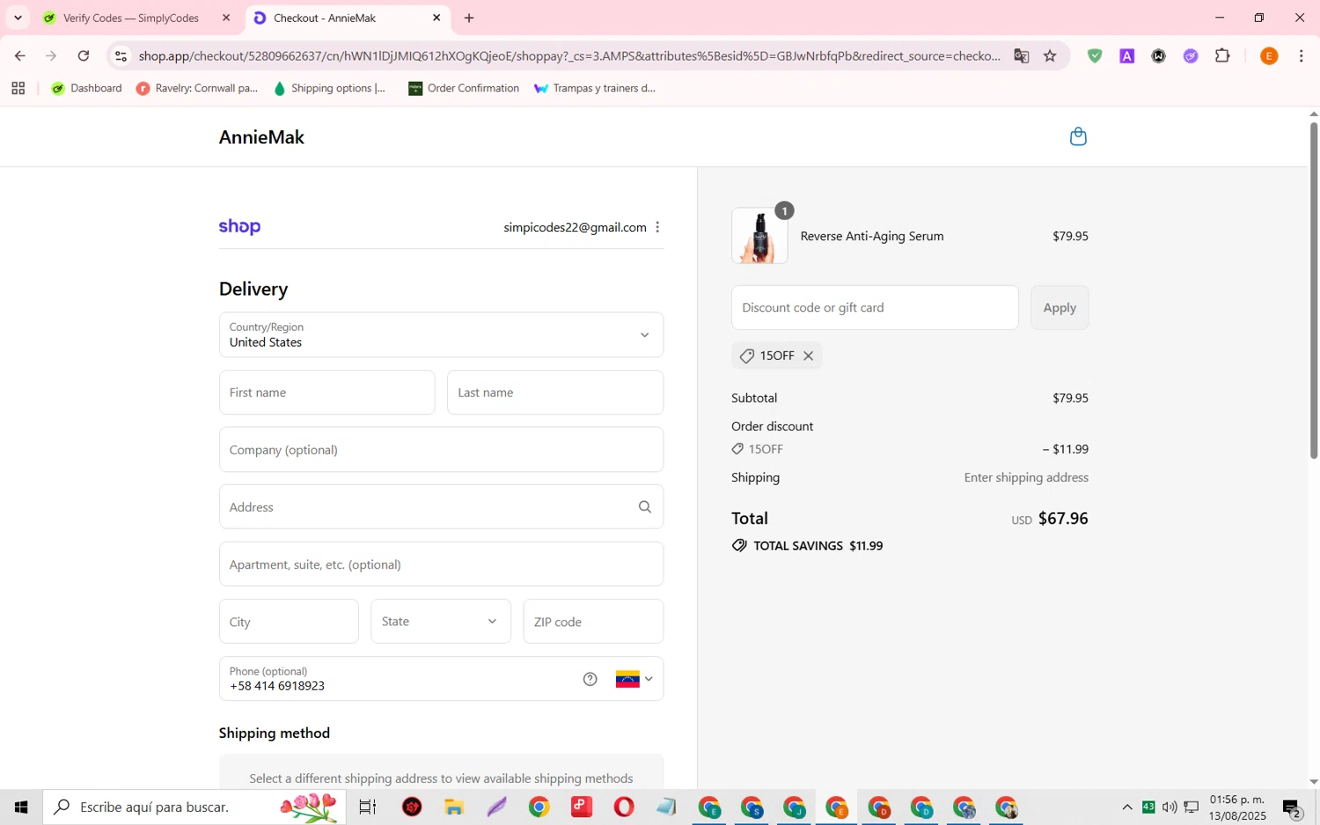
Task: Open the tab search dropdown arrow
Action: click(18, 18)
